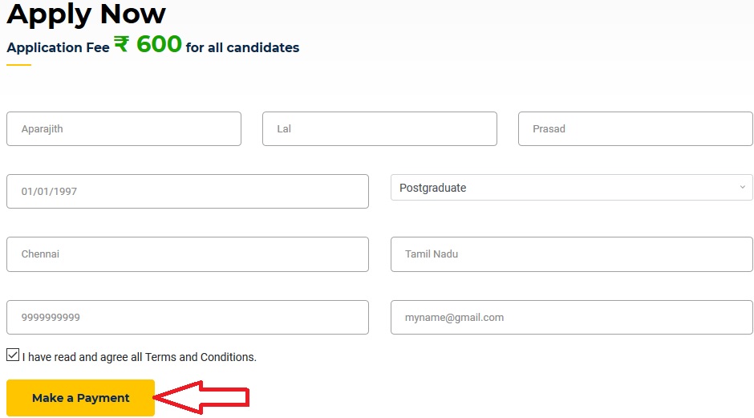Open the Postgraduate qualification dropdown
Viewport: 754px width, 418px height.
pos(571,188)
